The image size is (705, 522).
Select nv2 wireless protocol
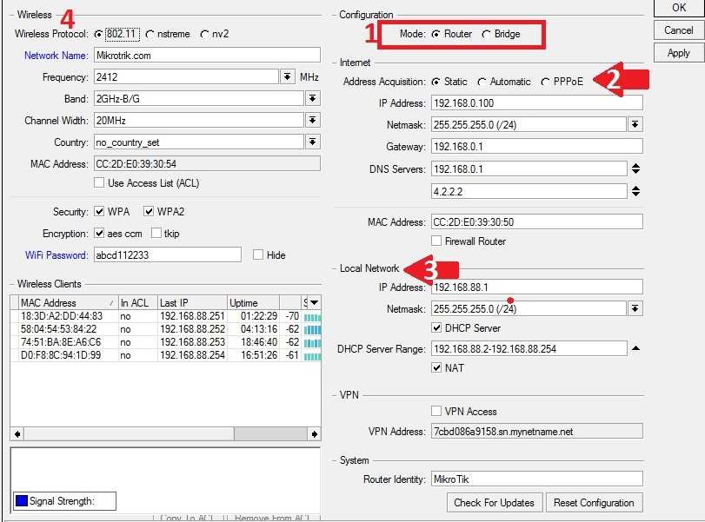[x=204, y=34]
